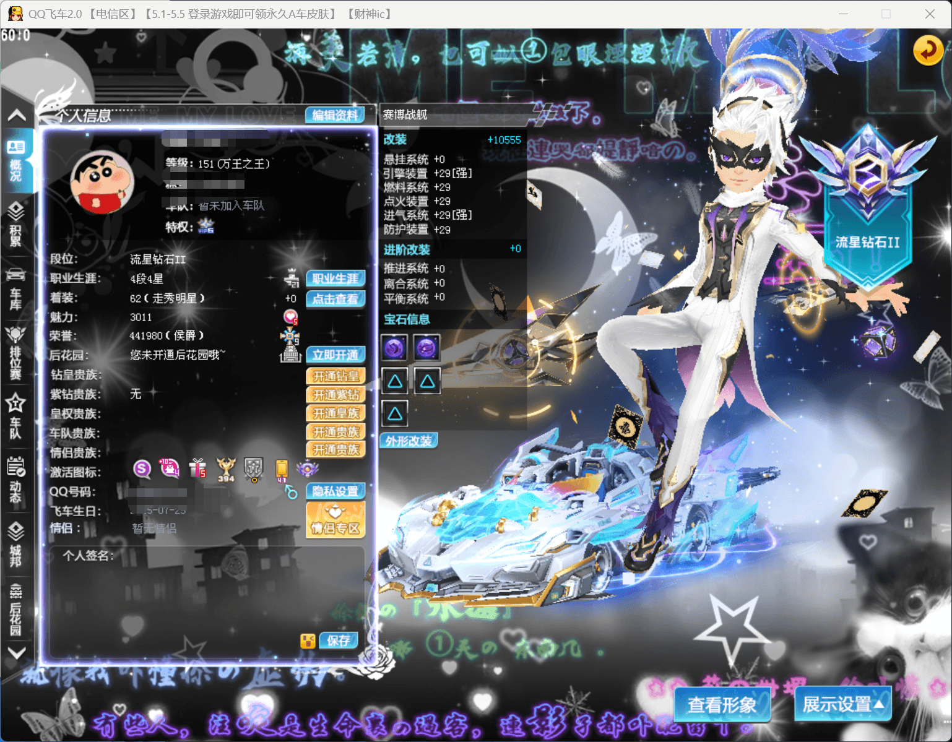Click the pink +10 activated icon

pyautogui.click(x=169, y=468)
